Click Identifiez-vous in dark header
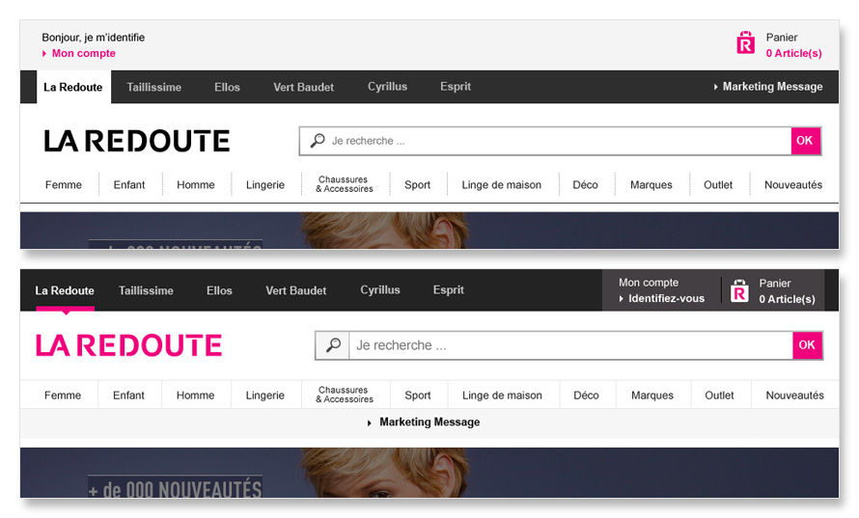 tap(666, 298)
